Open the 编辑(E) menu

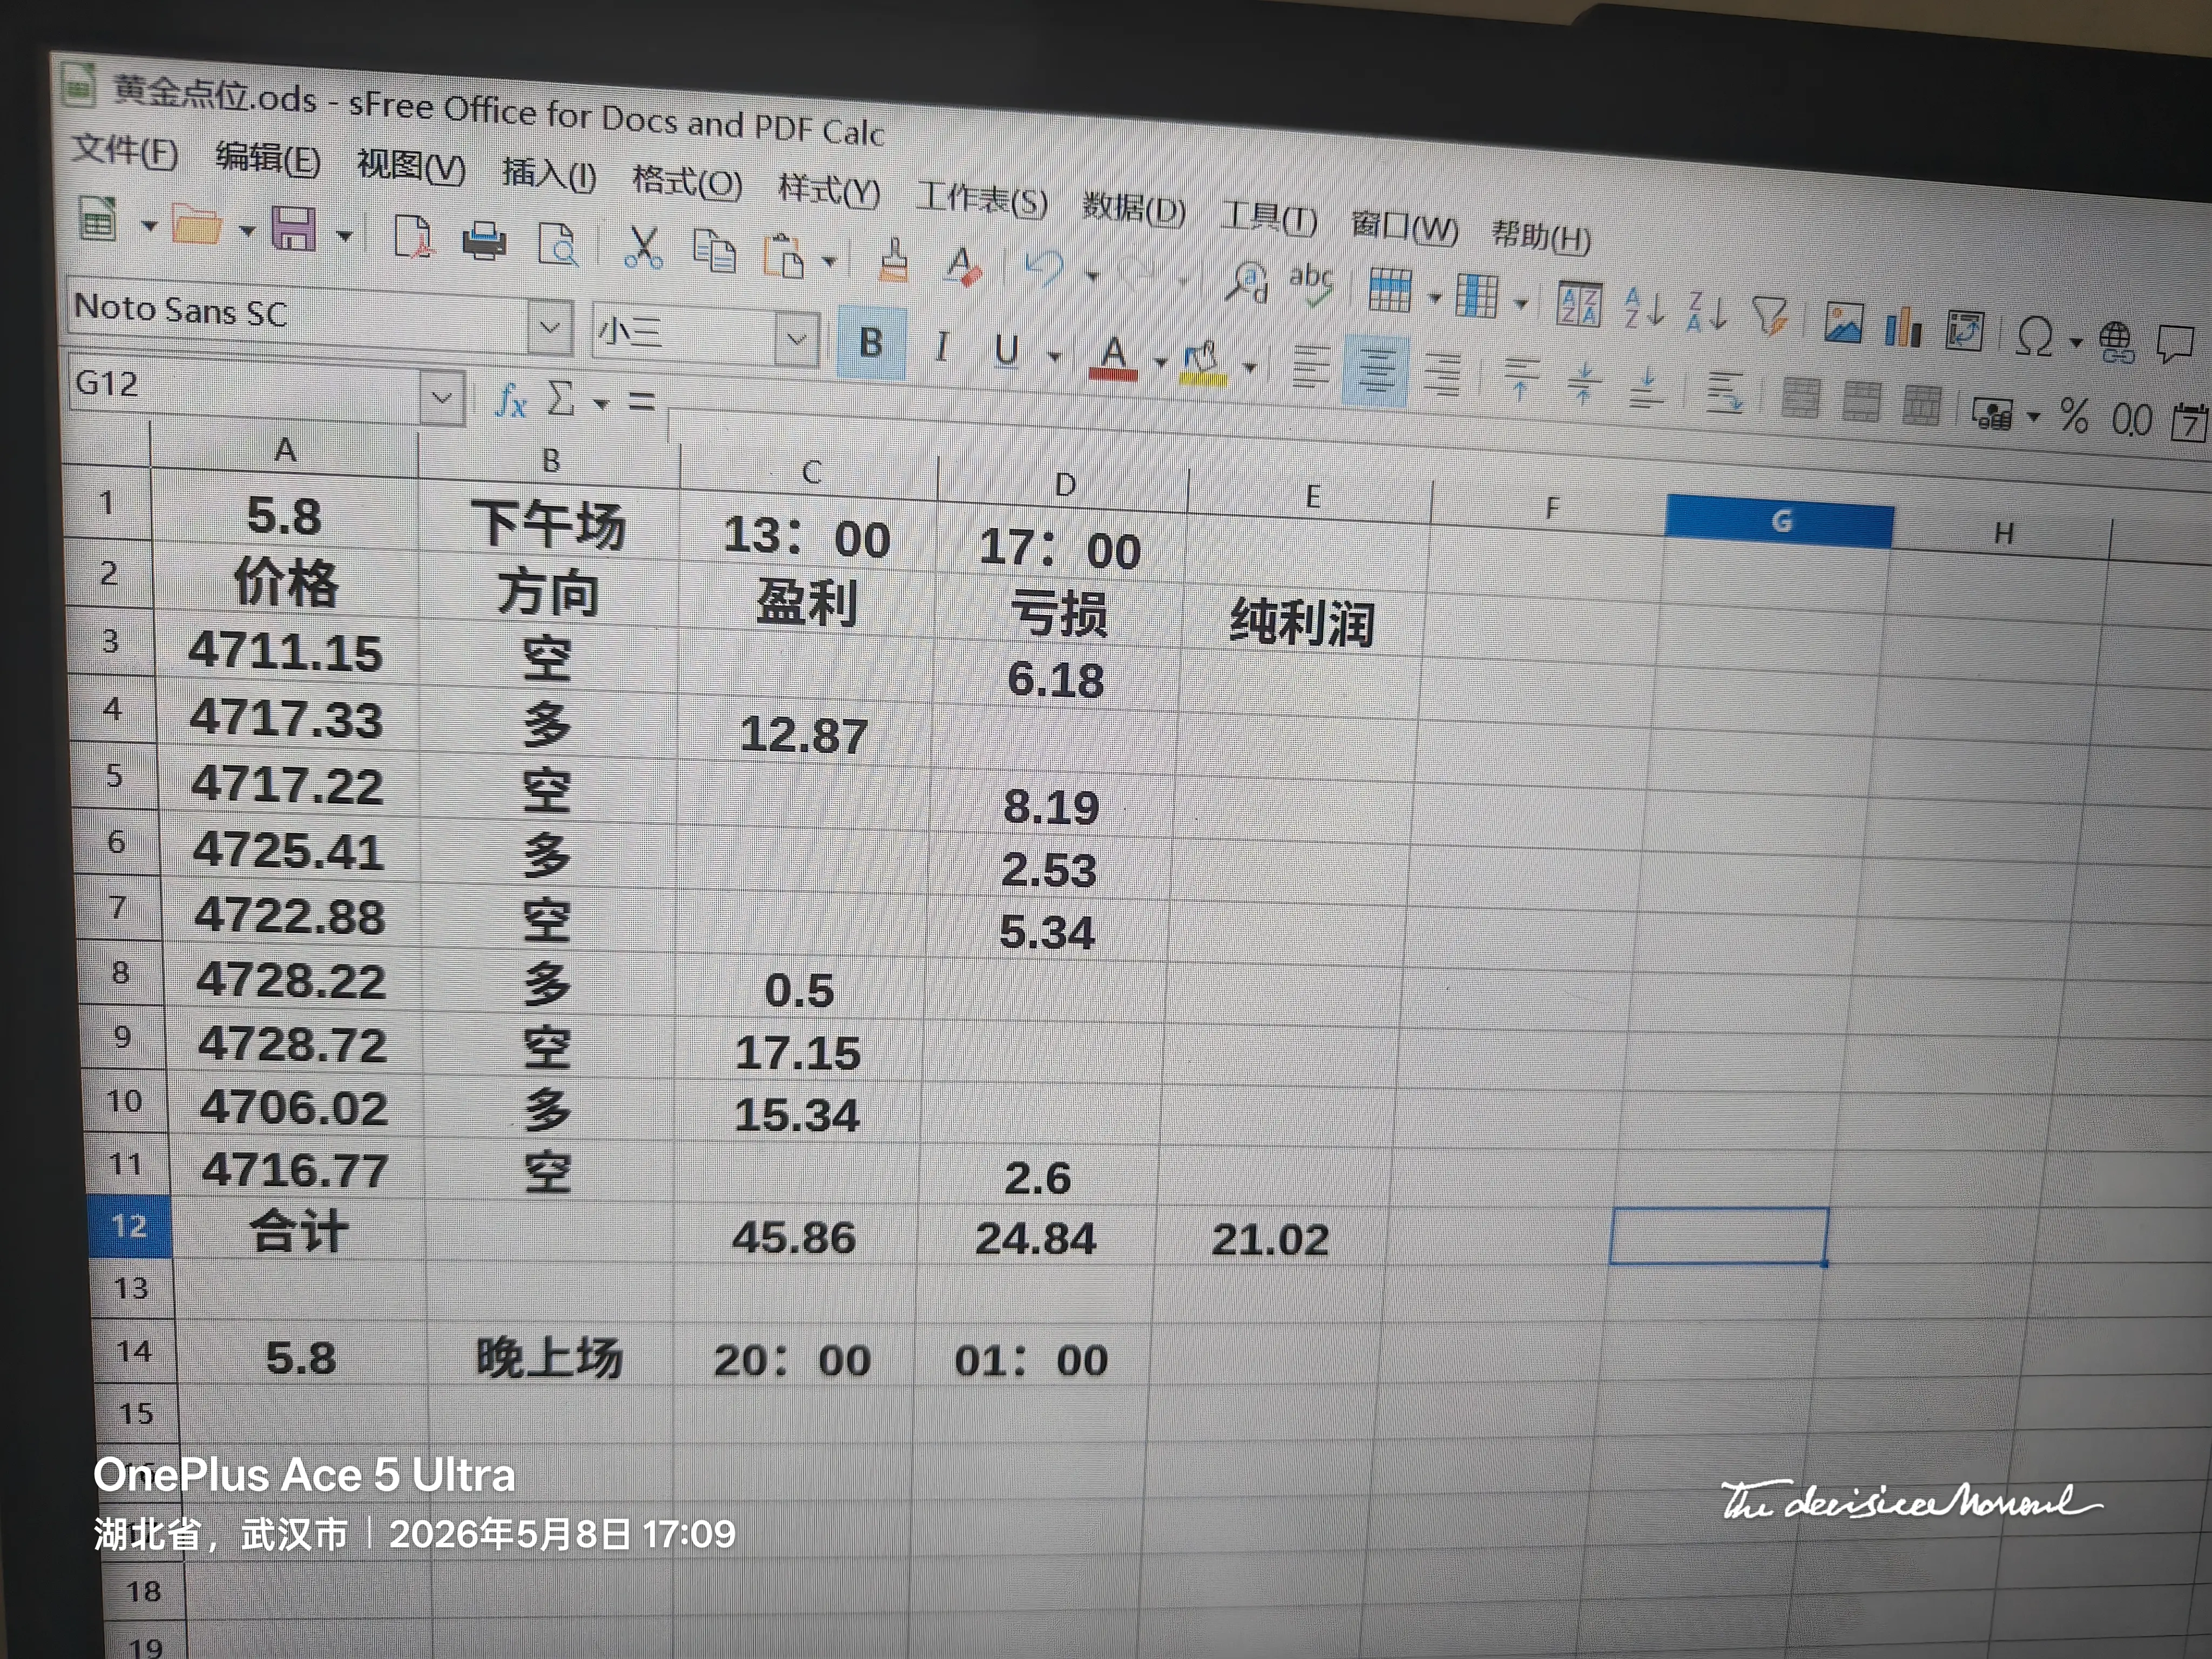coord(268,159)
